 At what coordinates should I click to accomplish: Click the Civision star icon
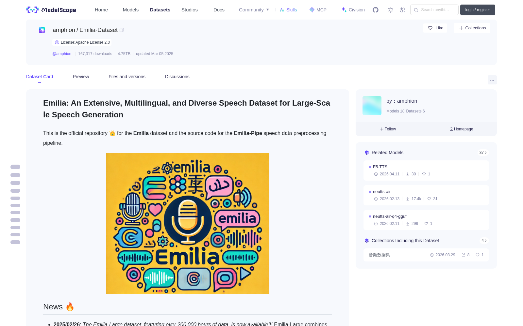[344, 10]
